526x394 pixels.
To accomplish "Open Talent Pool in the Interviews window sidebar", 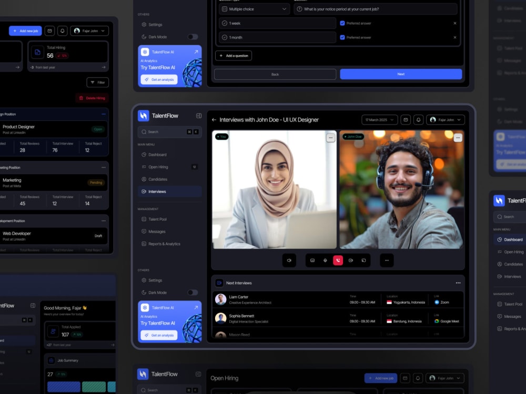I will tap(169, 219).
